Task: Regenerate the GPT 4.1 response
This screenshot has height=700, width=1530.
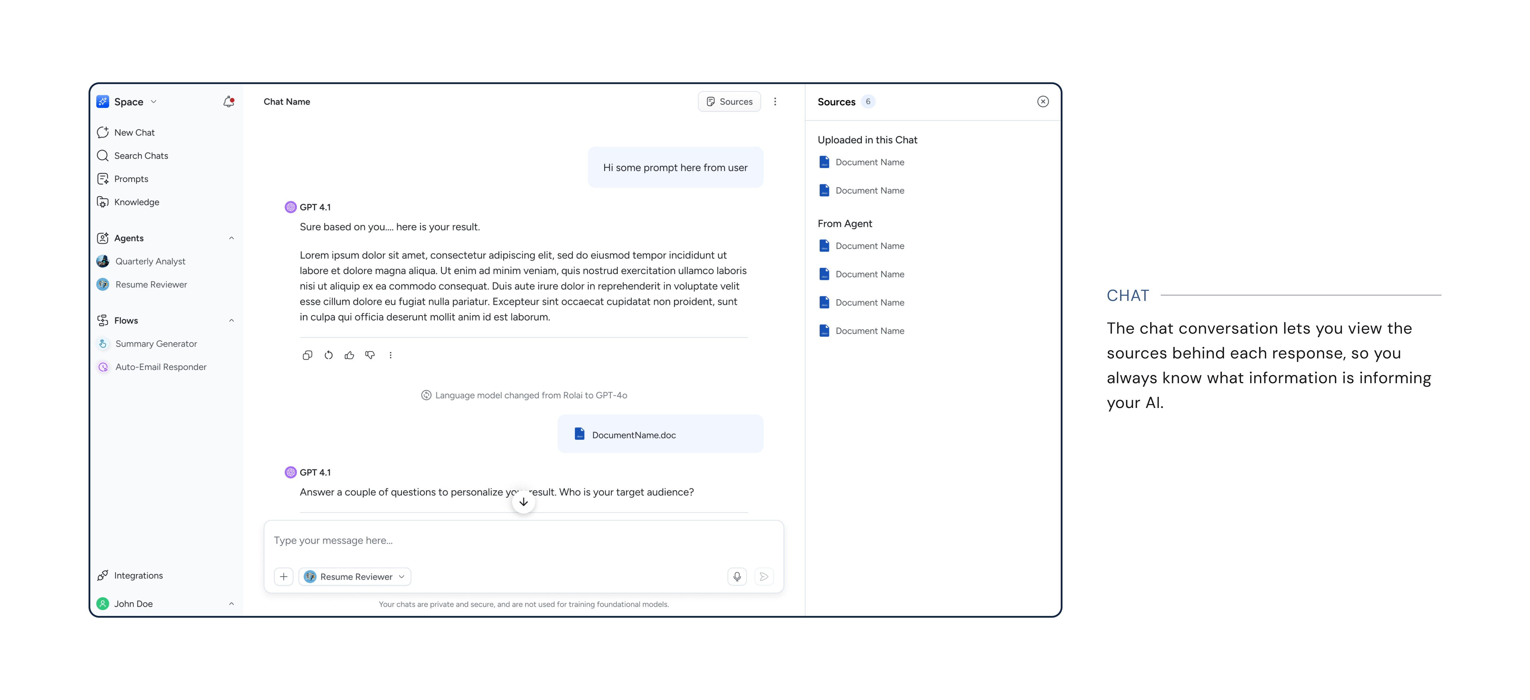Action: [x=328, y=355]
